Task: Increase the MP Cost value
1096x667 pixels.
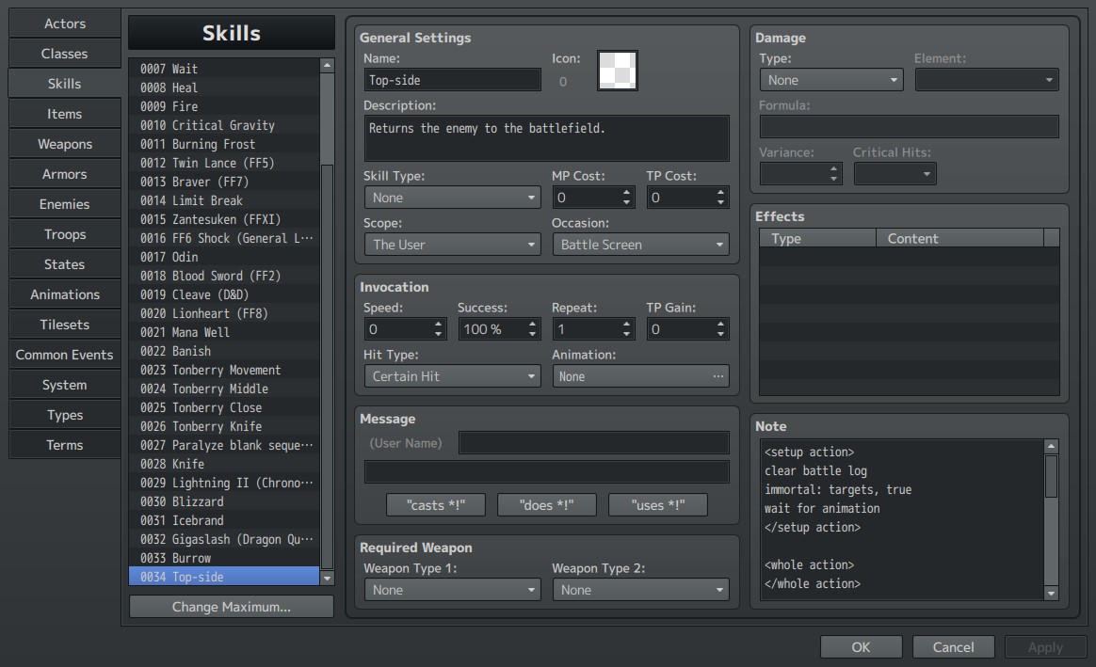Action: pyautogui.click(x=626, y=193)
